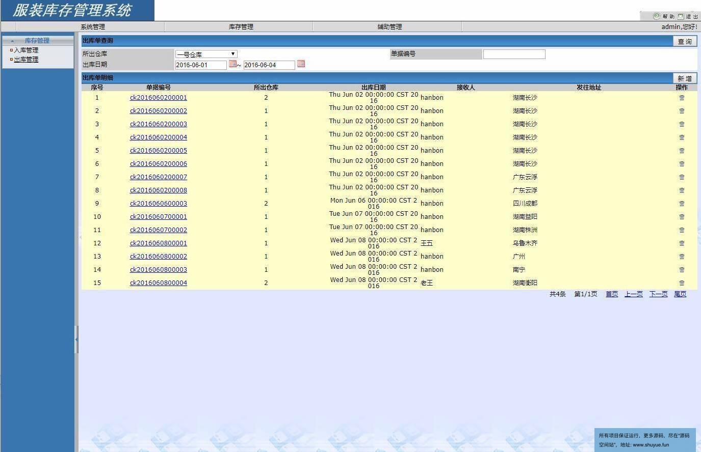Open order ck2016060200001 link
The height and width of the screenshot is (452, 701).
click(159, 98)
